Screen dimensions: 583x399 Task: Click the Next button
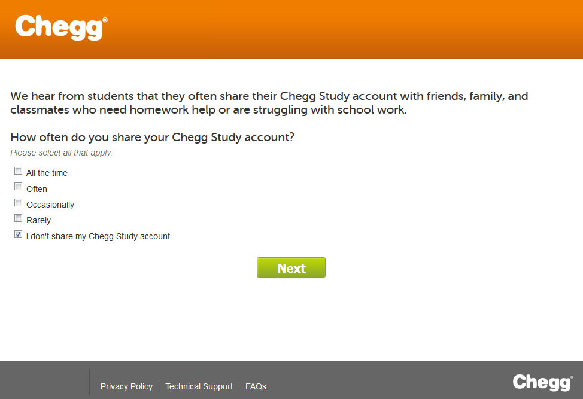291,267
